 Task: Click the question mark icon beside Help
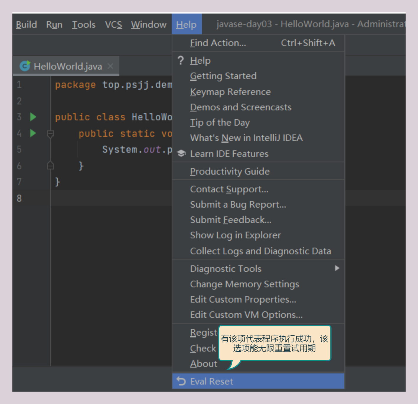click(x=181, y=61)
